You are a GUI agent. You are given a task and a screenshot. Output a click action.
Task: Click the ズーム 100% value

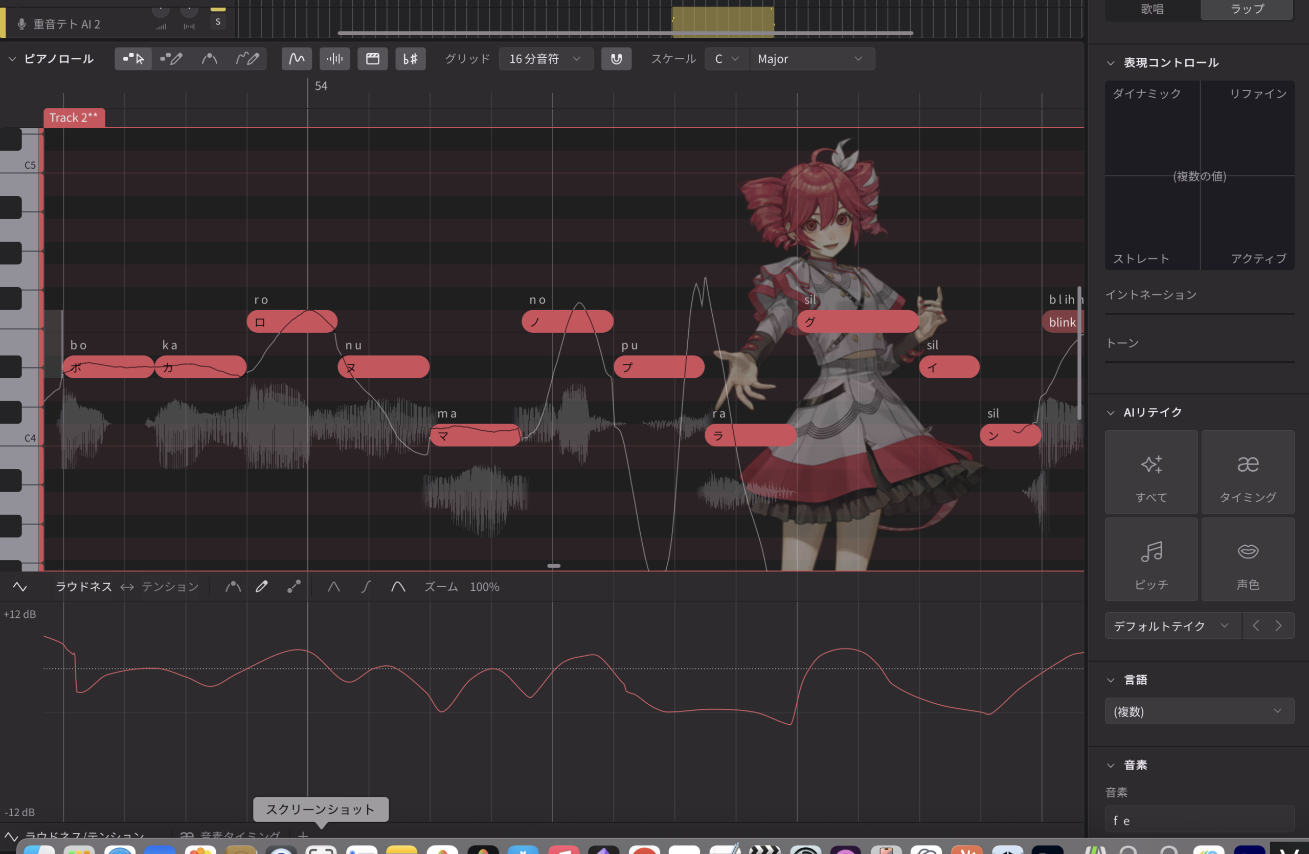484,587
